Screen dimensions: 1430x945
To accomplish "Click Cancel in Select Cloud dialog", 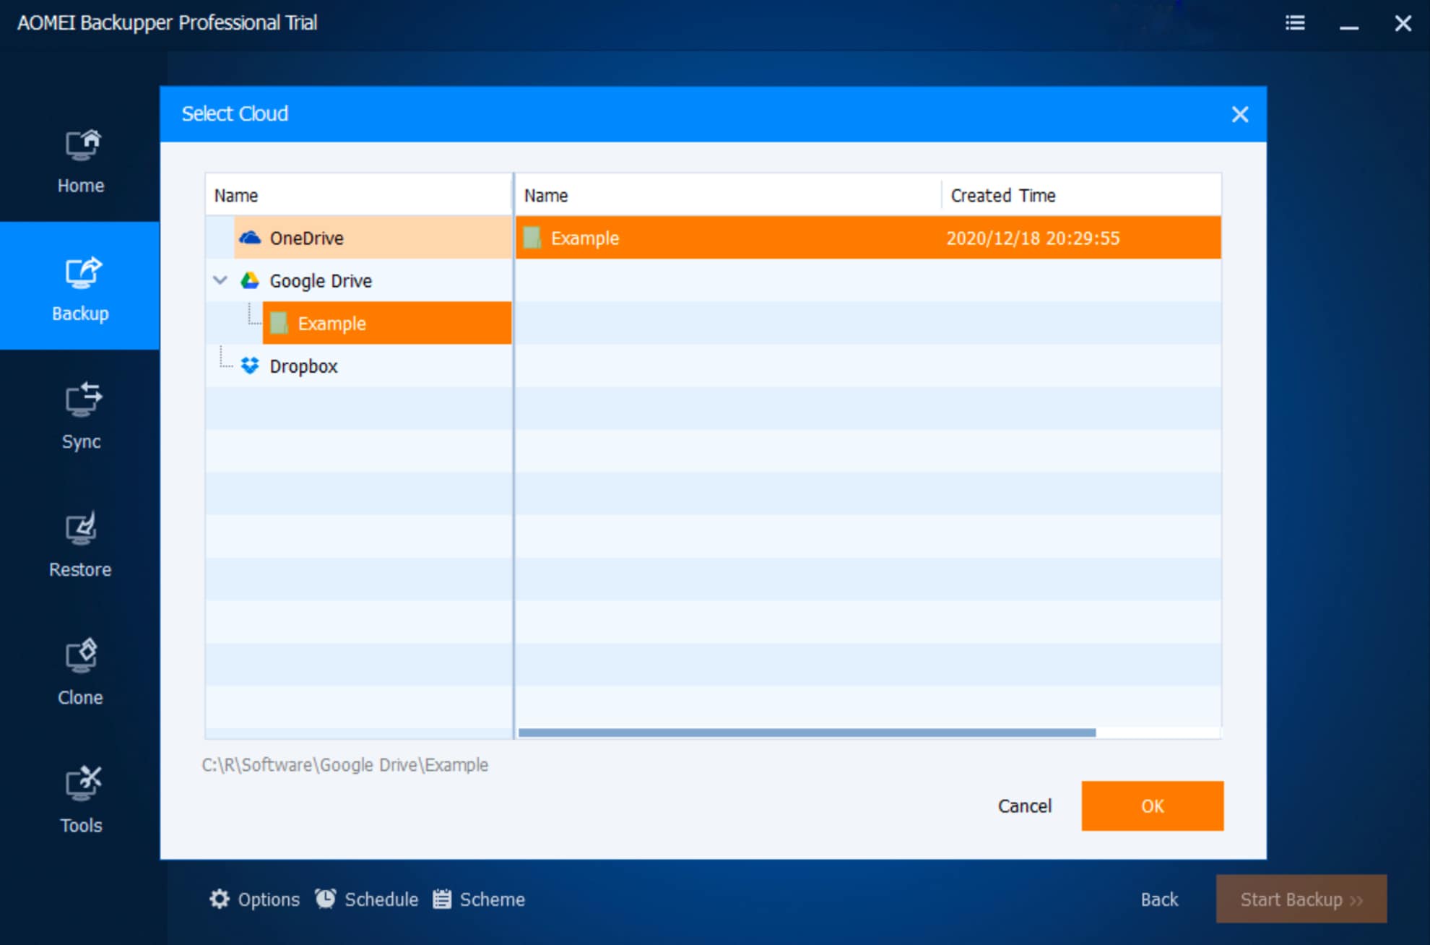I will coord(1024,806).
